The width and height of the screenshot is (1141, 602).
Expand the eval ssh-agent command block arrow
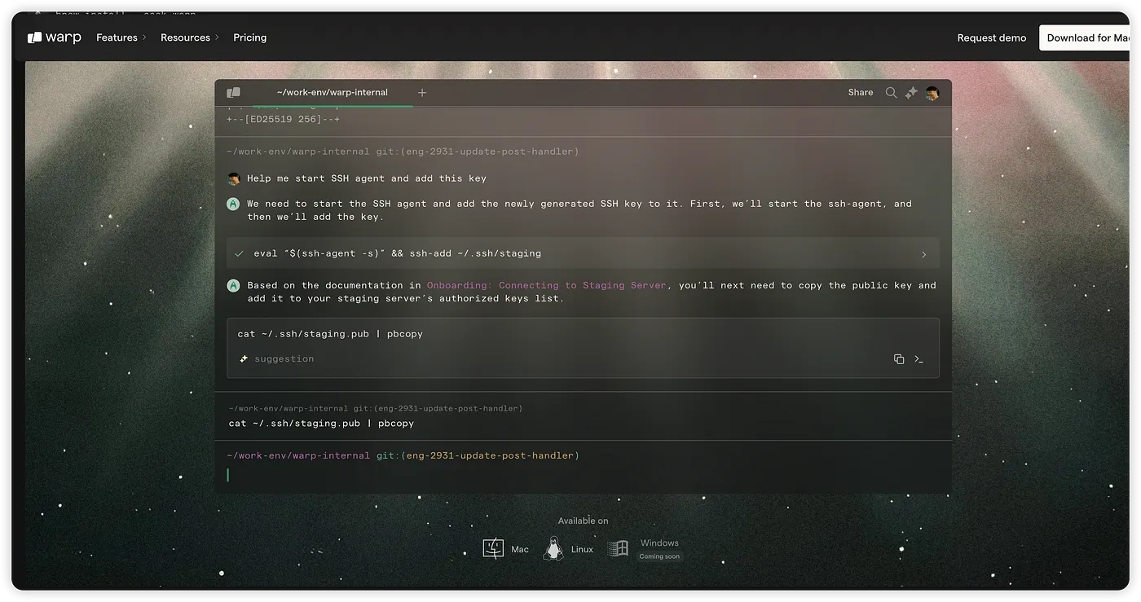(x=923, y=254)
